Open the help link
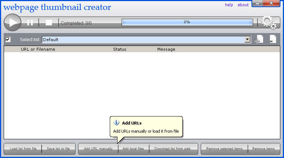This screenshot has width=284, height=158. click(x=229, y=5)
